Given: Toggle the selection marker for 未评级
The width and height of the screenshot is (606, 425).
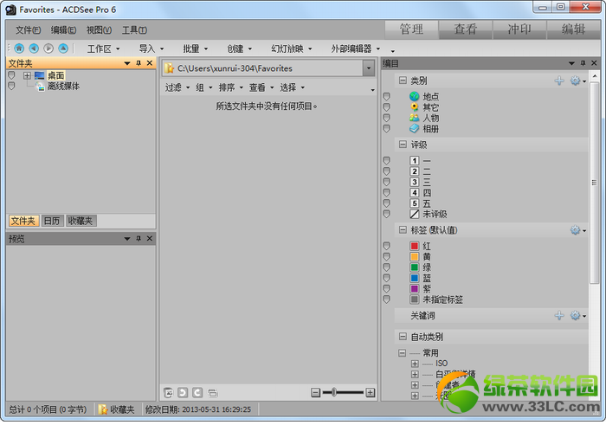Looking at the screenshot, I should pos(386,214).
